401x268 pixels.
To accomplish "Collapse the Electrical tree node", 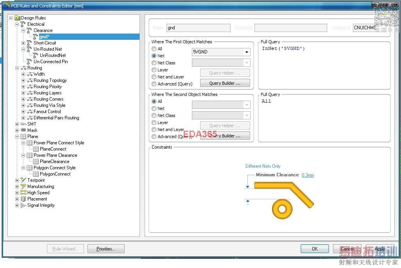I will 17,24.
